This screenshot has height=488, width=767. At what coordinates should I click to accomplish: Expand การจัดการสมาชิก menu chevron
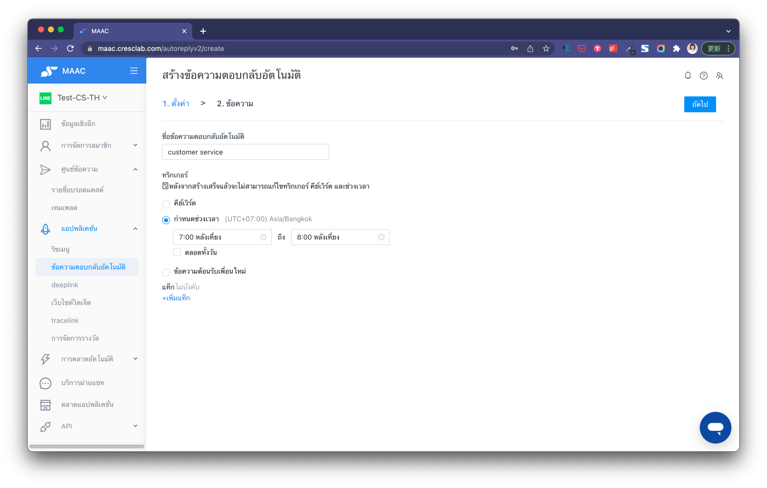tap(135, 145)
